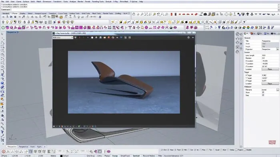The width and height of the screenshot is (280, 157).
Task: Click orange sphere icon in V-Ray frame buffer
Action: click(108, 37)
